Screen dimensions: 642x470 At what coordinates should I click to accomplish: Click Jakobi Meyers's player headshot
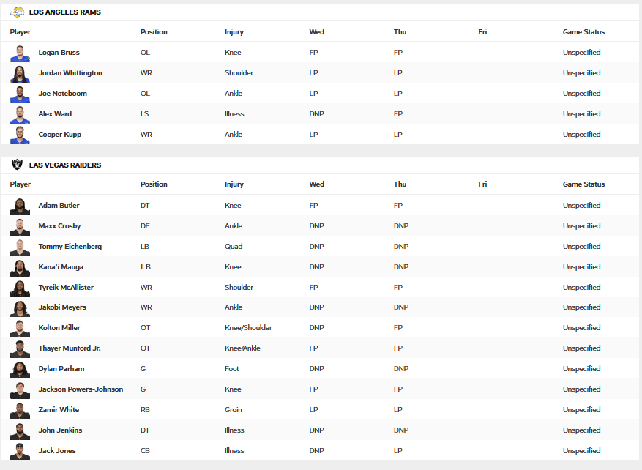[x=20, y=309]
